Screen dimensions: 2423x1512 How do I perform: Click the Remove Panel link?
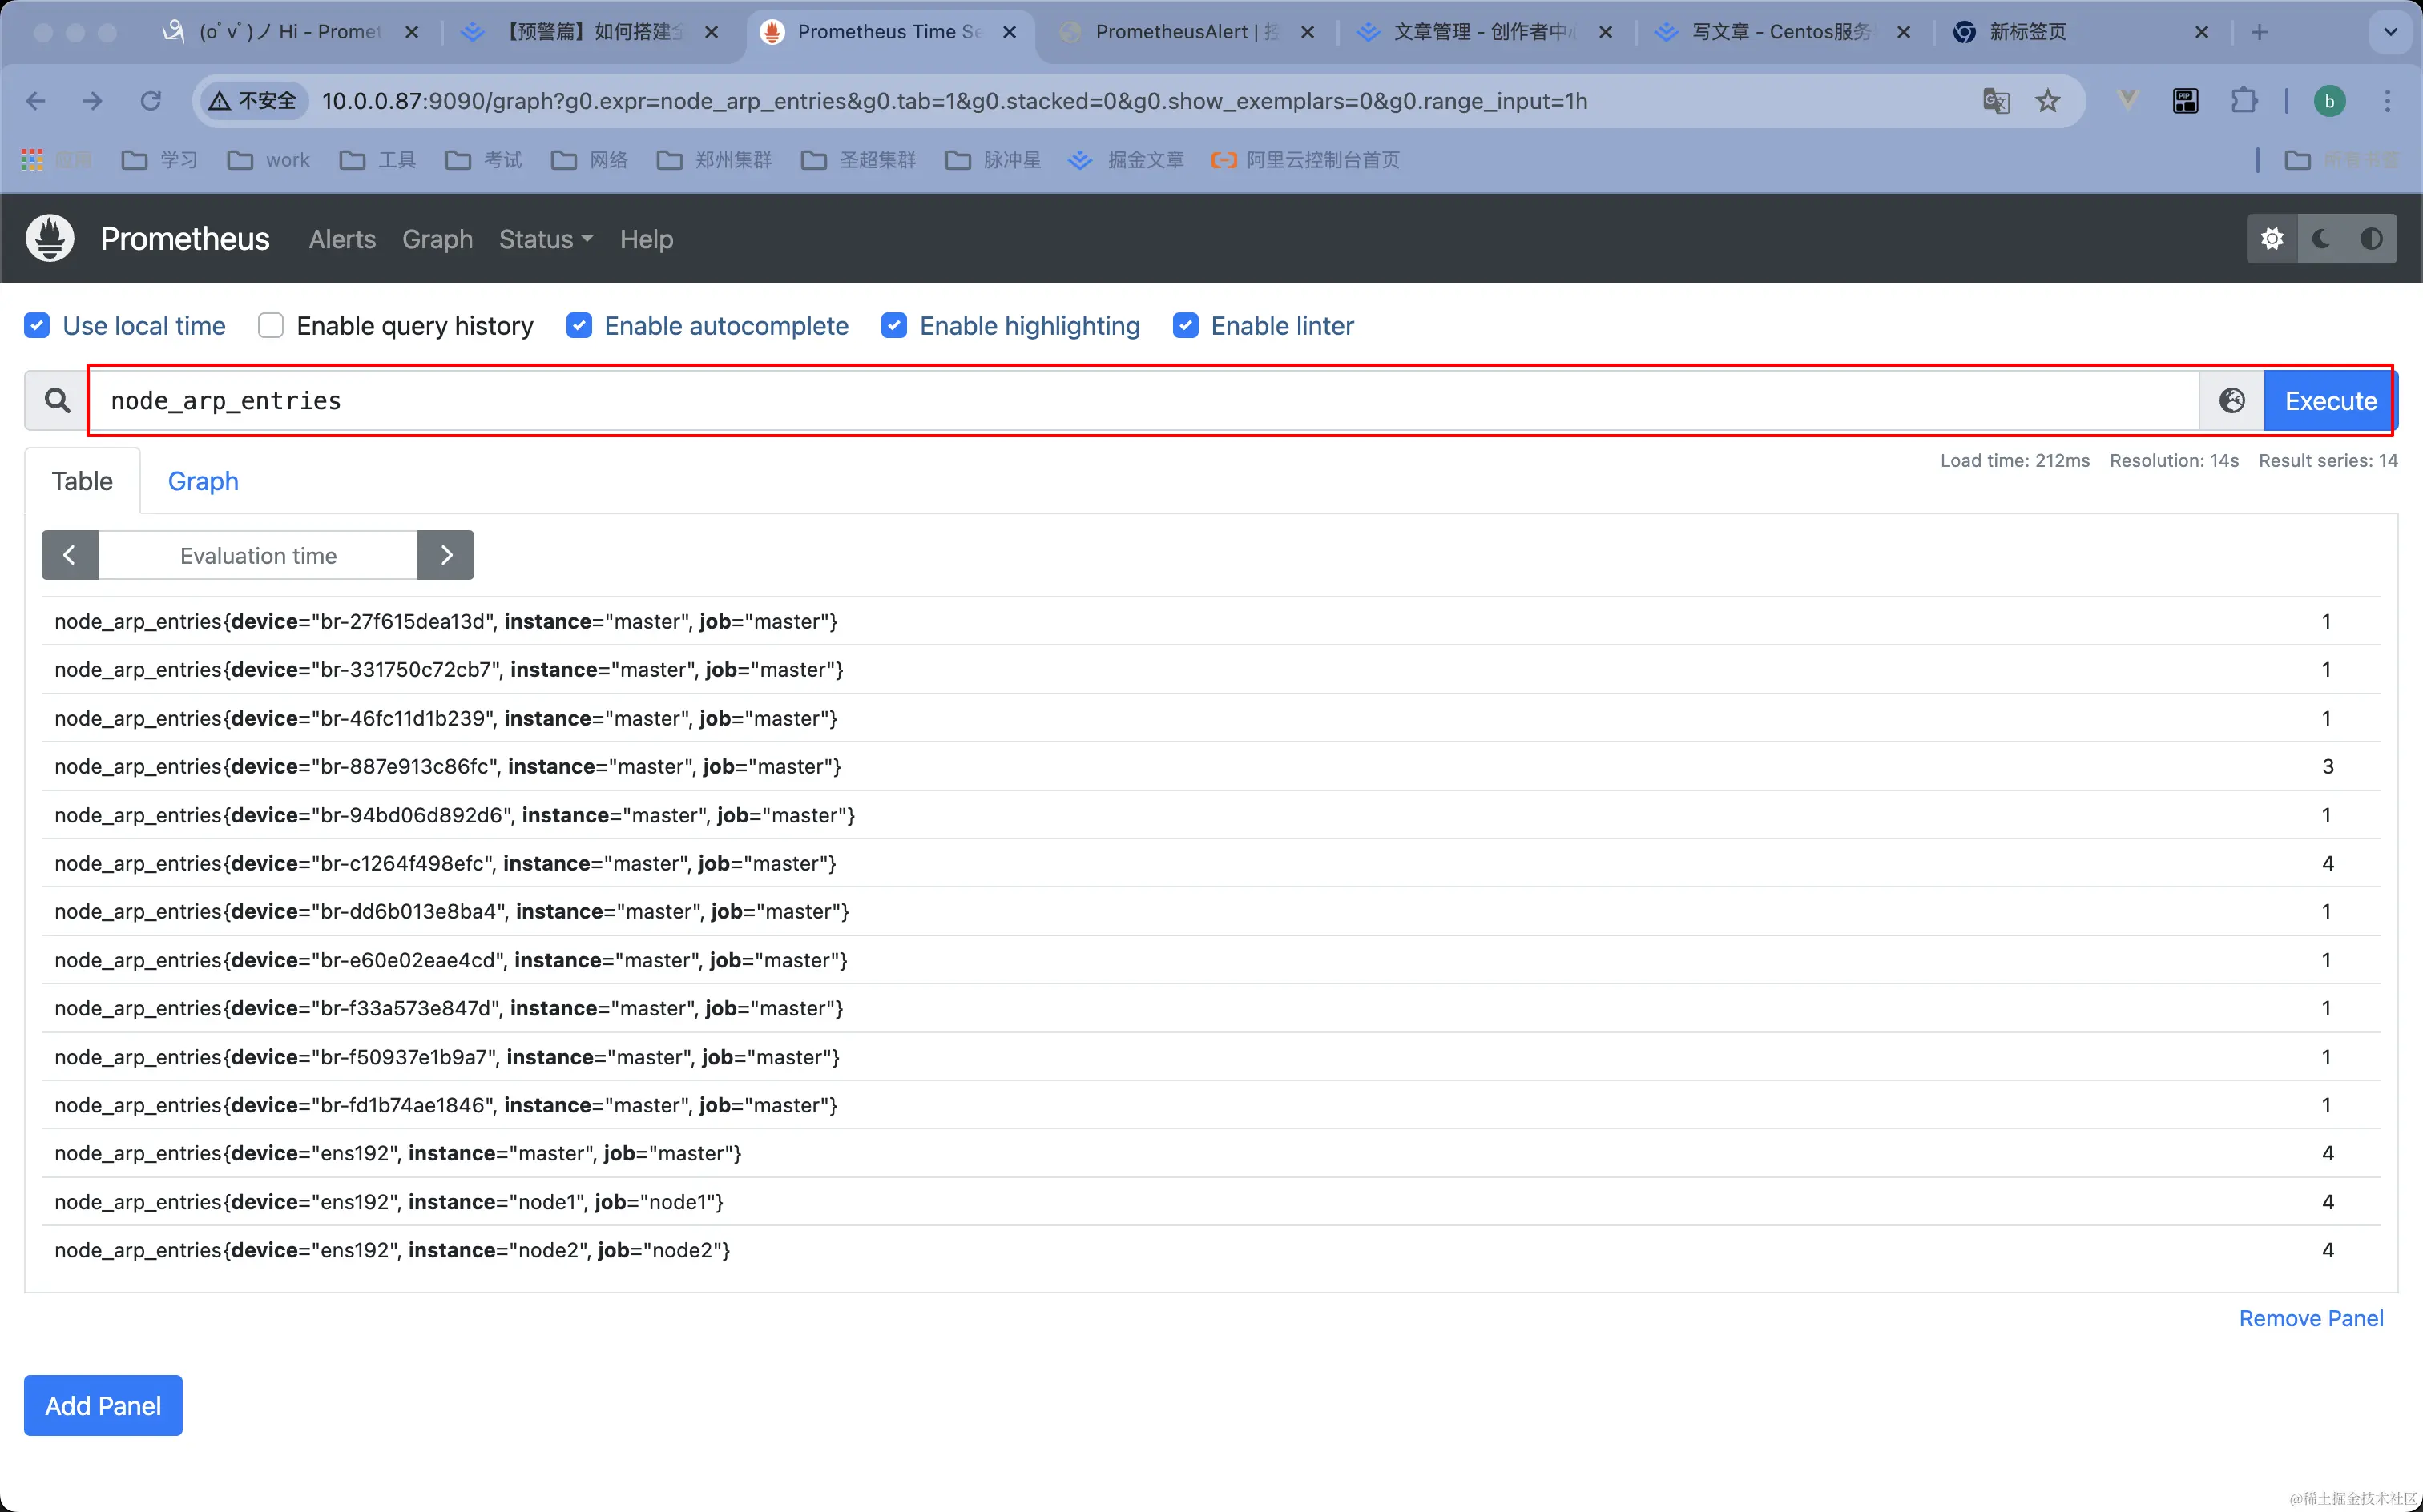point(2310,1318)
